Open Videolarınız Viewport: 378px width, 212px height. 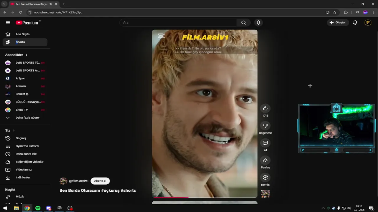pos(25,170)
